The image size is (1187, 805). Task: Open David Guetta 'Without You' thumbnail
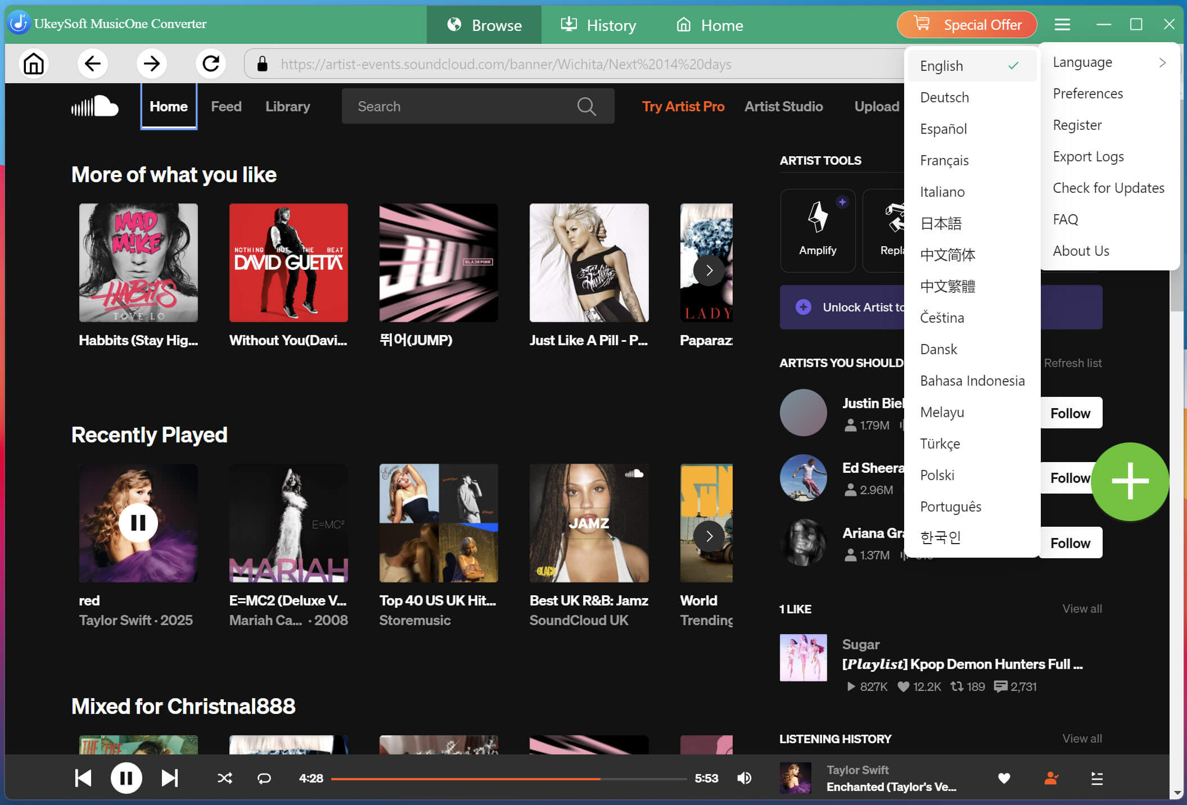288,263
